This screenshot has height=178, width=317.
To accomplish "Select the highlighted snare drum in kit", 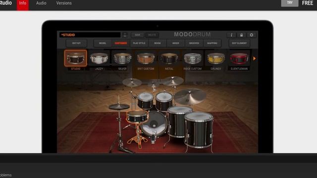I will tap(137, 117).
